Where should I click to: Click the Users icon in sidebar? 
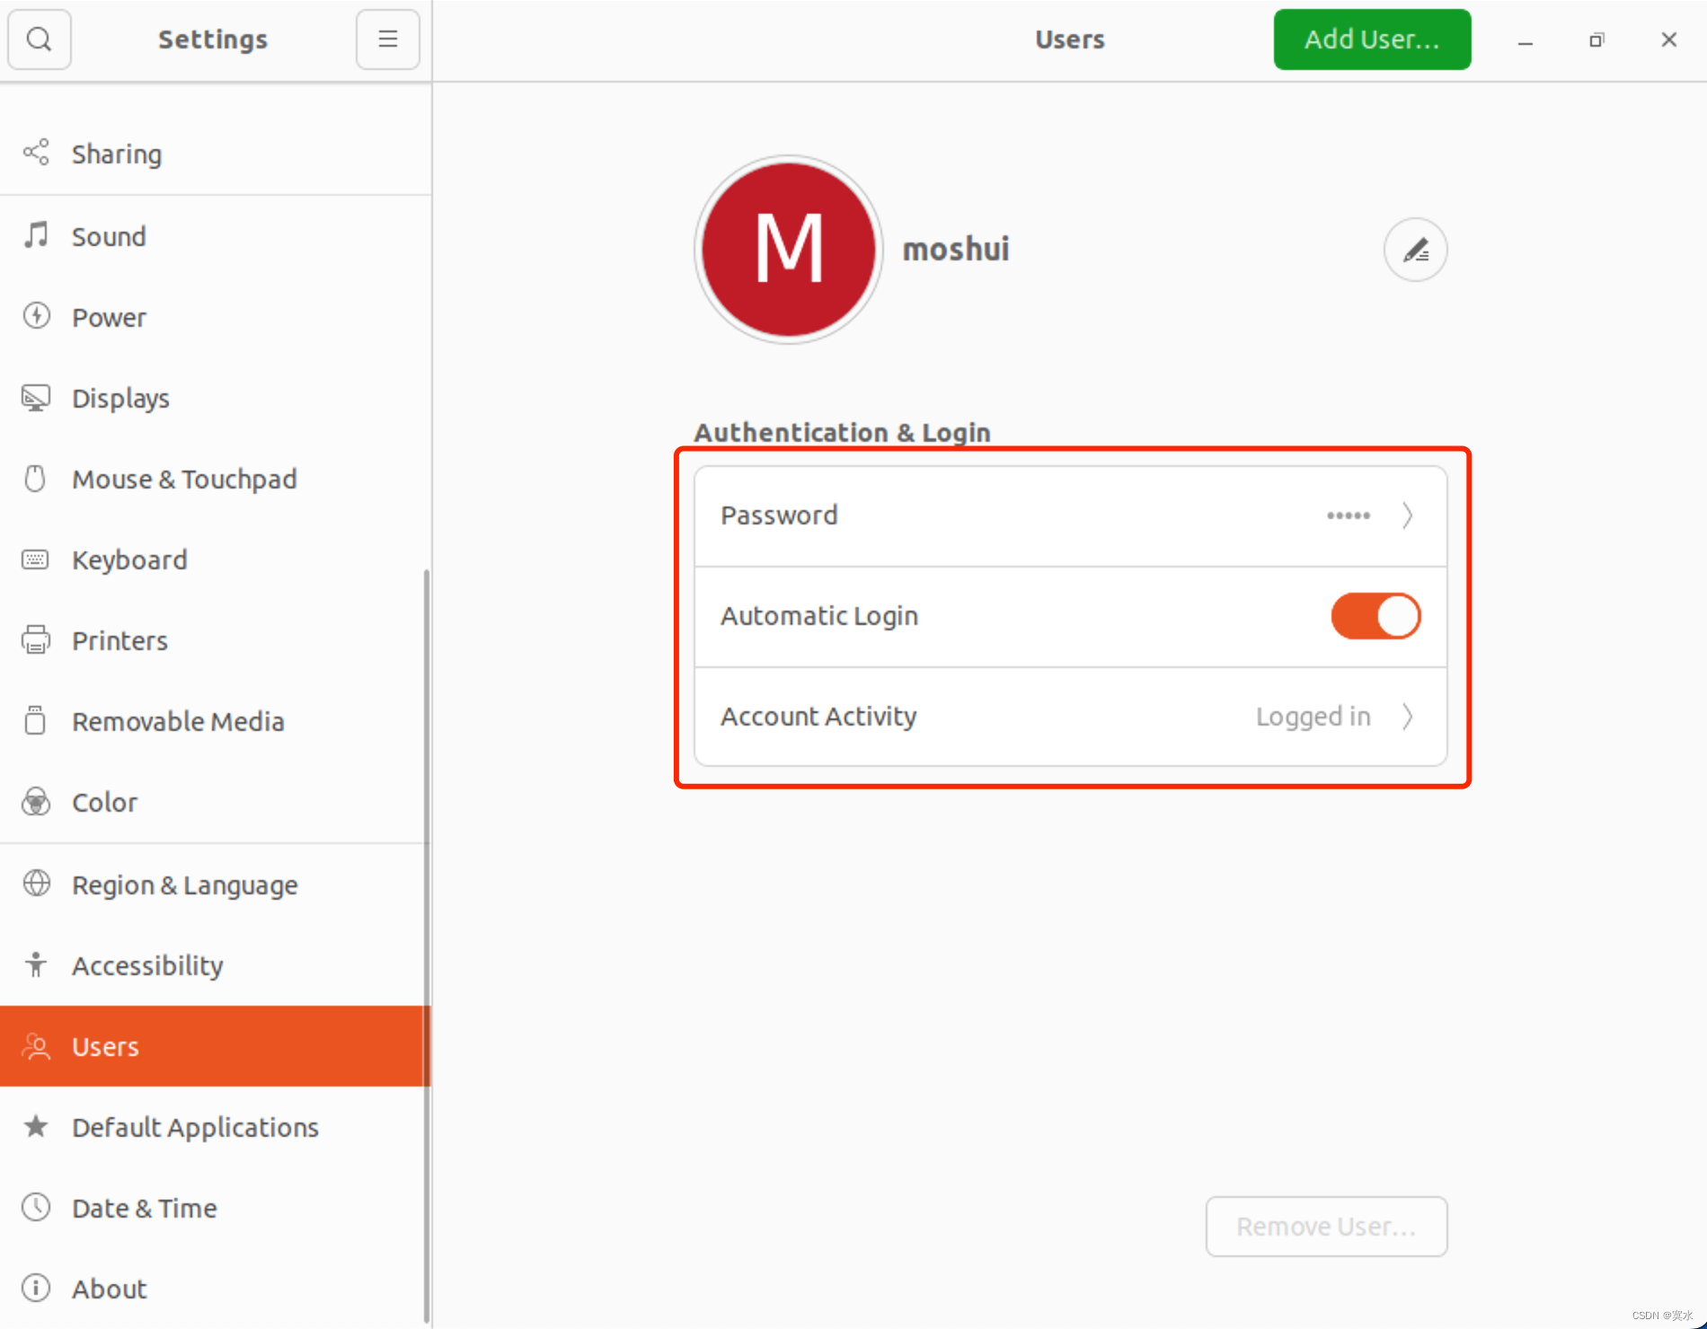pyautogui.click(x=36, y=1046)
